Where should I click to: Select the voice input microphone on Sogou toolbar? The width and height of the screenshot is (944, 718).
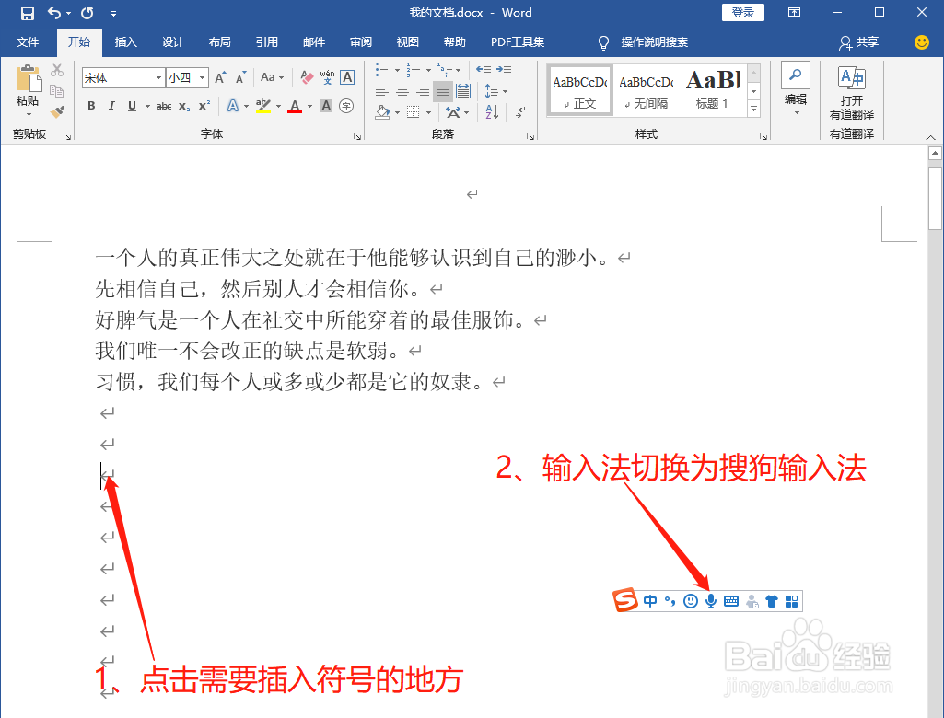[710, 600]
